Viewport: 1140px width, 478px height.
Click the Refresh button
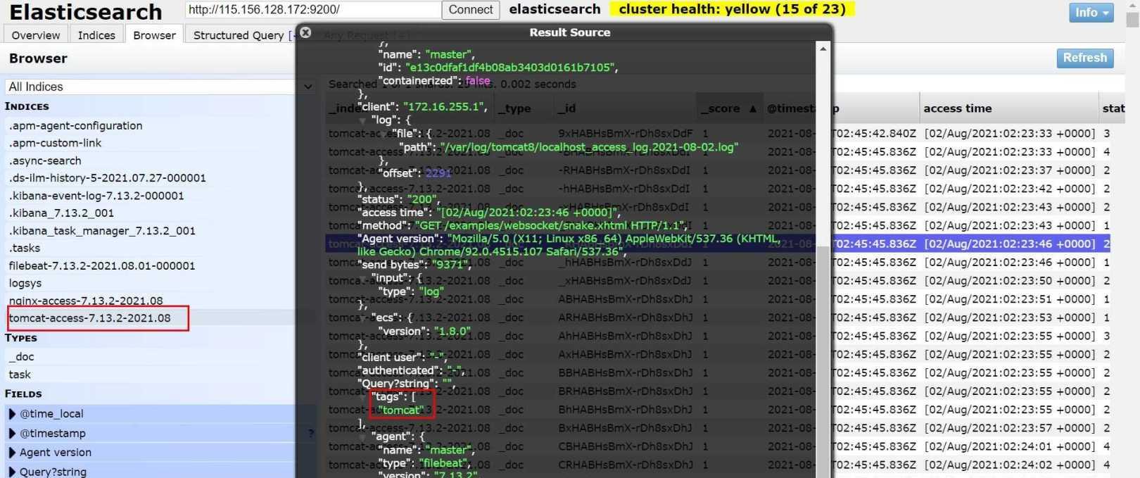[1084, 58]
